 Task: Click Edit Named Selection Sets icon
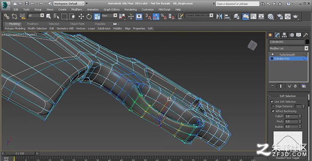tap(180, 17)
